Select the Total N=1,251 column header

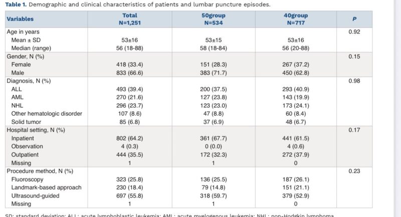tap(130, 19)
